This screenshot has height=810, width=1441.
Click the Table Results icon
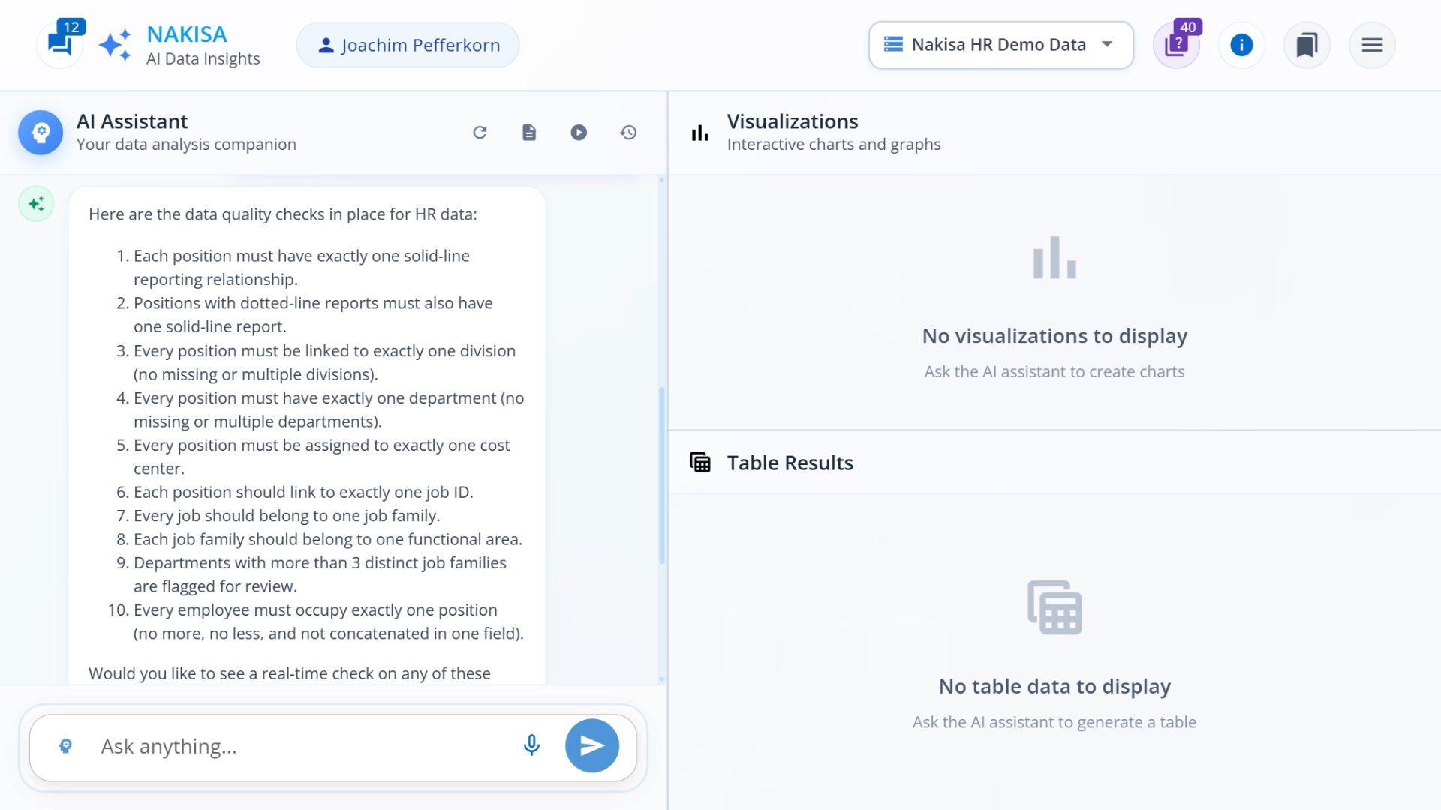click(x=700, y=462)
